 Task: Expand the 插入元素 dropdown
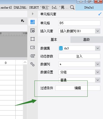coord(98,31)
